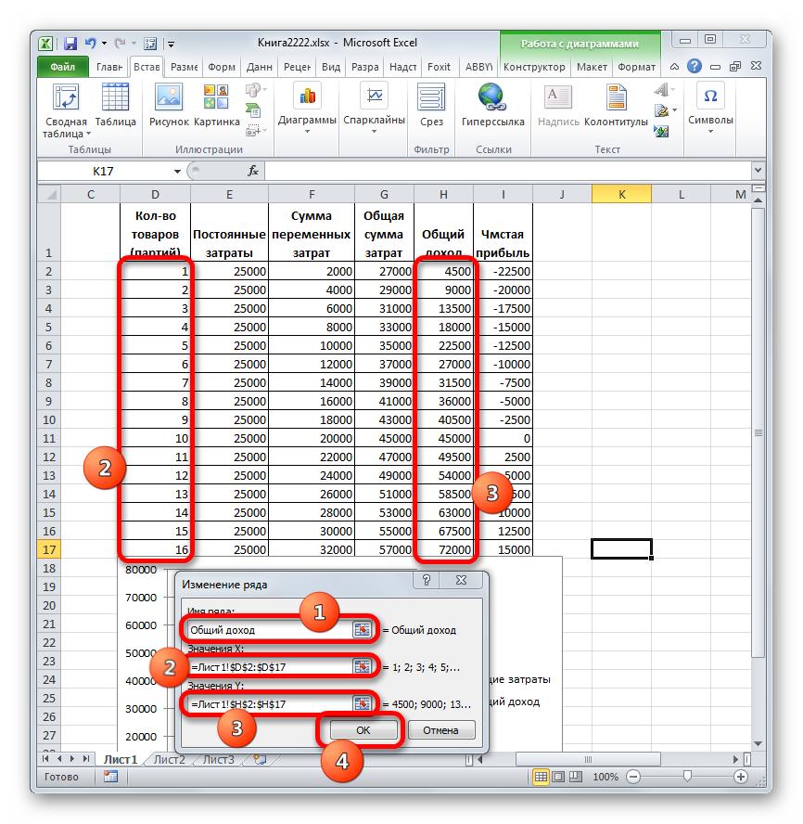Click the WordArt icon in Текст group
803x824 pixels.
coord(662,90)
